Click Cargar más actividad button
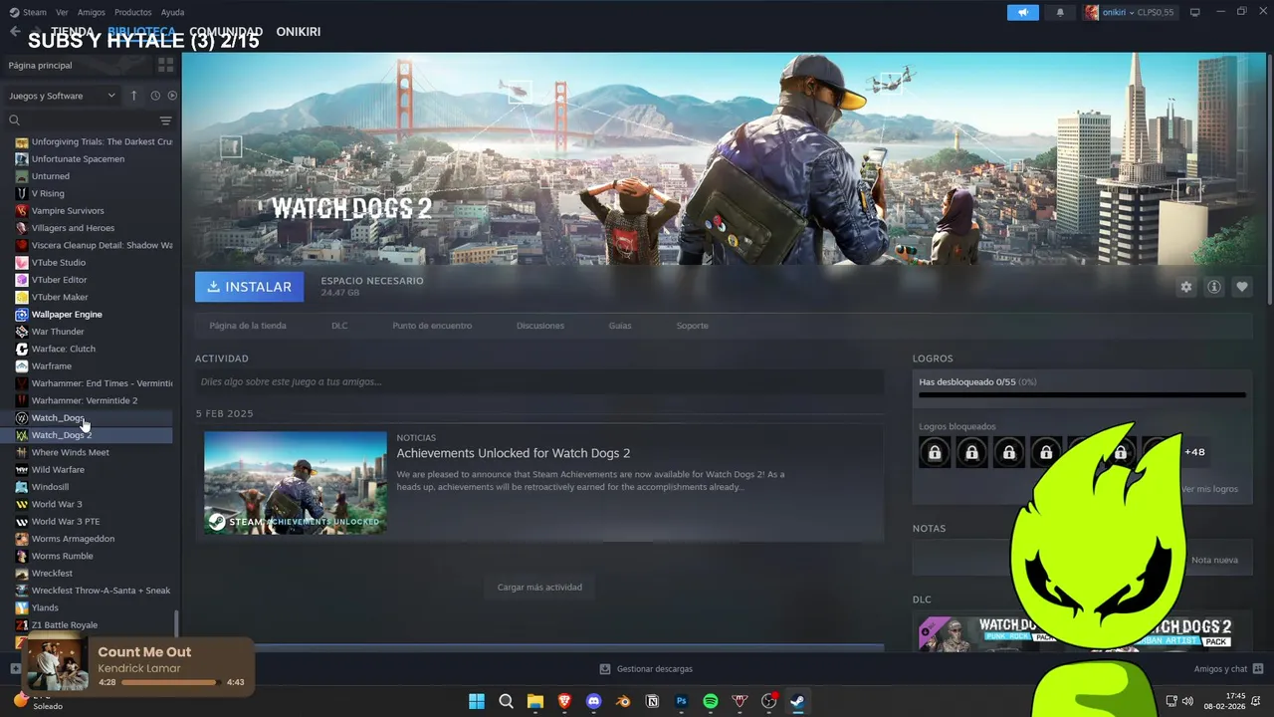The width and height of the screenshot is (1274, 717). point(539,587)
